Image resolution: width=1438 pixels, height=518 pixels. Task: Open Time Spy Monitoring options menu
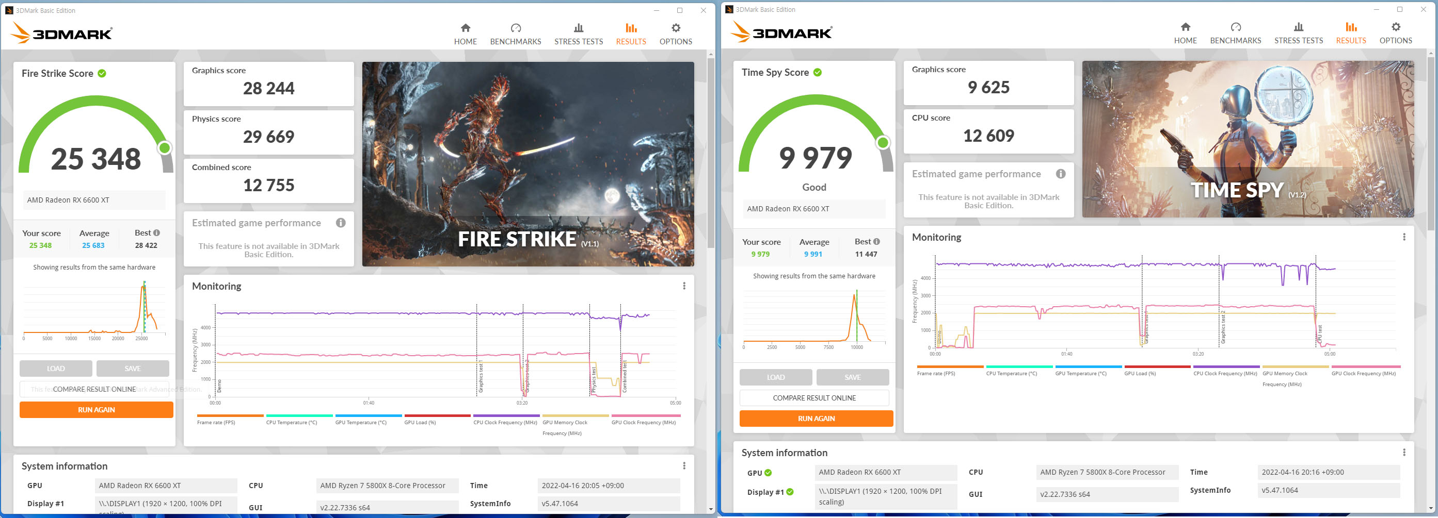pos(1404,237)
